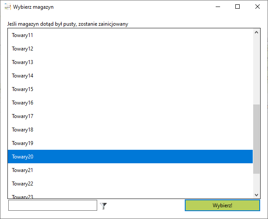Select the Towary22 warehouse entry
The width and height of the screenshot is (268, 219).
pos(130,184)
